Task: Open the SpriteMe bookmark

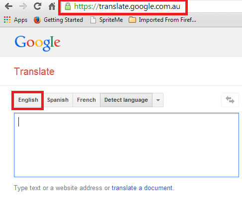Action: click(107, 20)
